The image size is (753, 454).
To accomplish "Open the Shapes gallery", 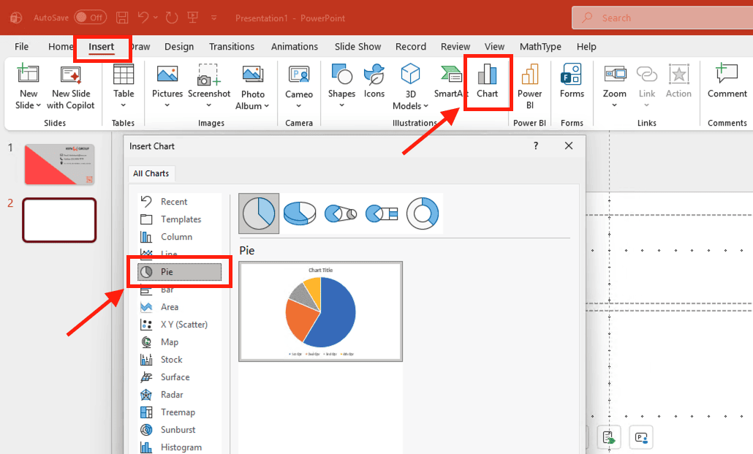I will pos(341,87).
